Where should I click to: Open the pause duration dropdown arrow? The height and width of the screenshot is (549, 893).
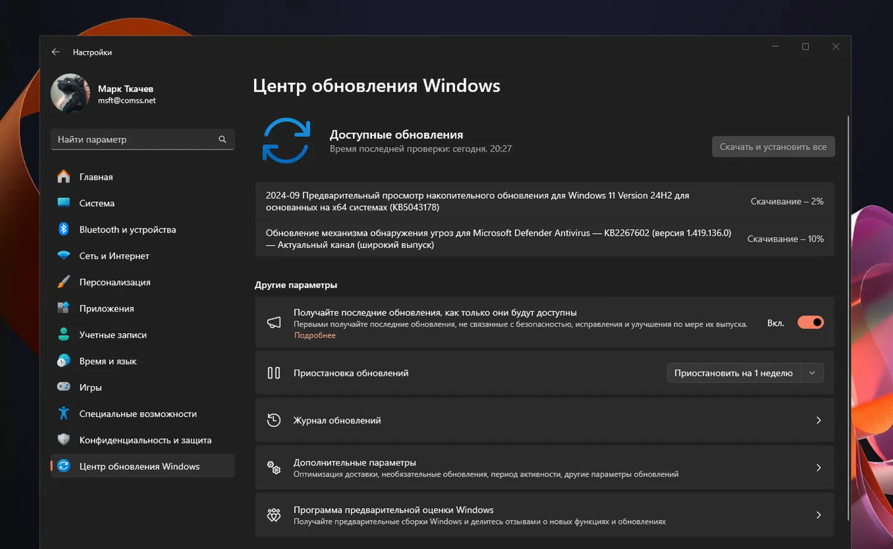click(812, 373)
